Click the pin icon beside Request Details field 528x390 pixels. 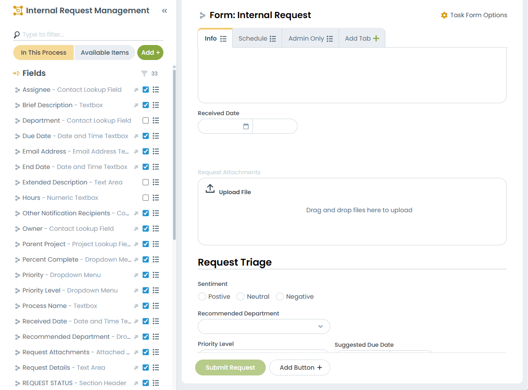pos(136,368)
